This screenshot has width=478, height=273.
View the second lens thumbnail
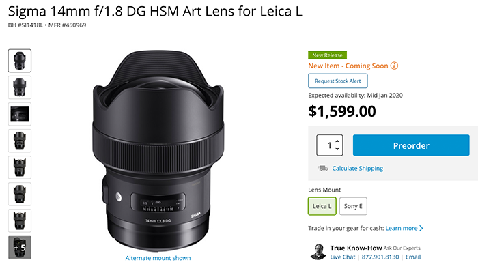19,87
